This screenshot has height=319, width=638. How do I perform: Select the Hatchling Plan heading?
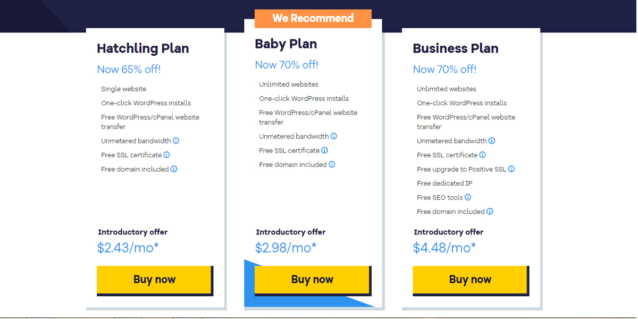coord(142,48)
